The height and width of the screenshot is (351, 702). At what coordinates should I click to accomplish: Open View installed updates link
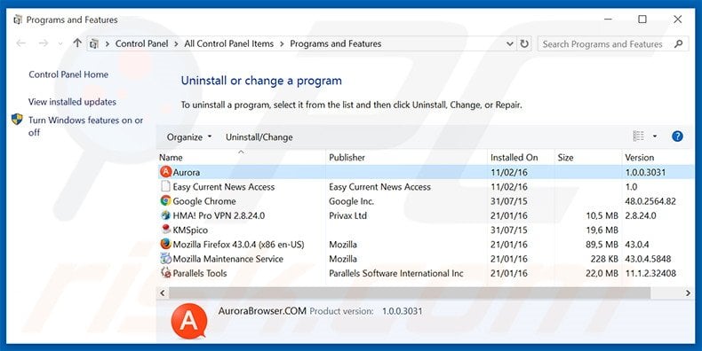coord(72,102)
